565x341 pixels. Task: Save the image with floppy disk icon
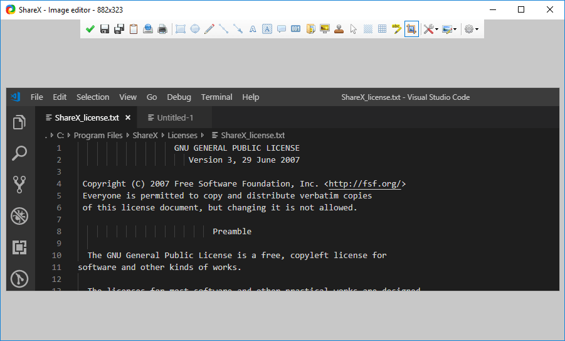click(x=105, y=29)
